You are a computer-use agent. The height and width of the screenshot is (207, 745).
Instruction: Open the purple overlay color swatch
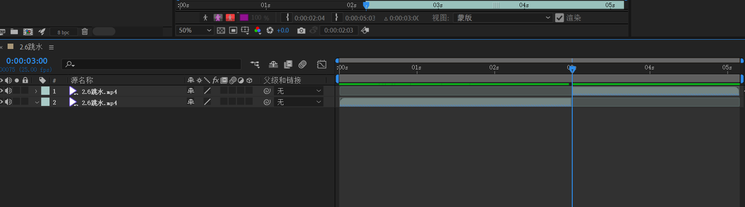[x=244, y=18]
